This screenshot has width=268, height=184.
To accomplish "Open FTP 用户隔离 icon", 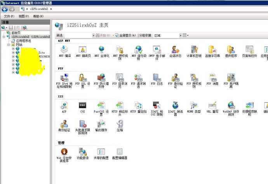I will (231, 77).
